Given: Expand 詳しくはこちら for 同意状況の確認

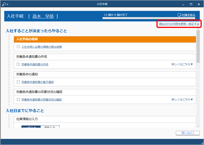Looking at the screenshot, I should (182, 99).
